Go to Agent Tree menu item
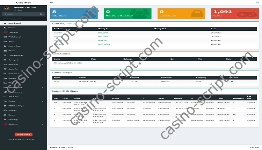 point(14,46)
